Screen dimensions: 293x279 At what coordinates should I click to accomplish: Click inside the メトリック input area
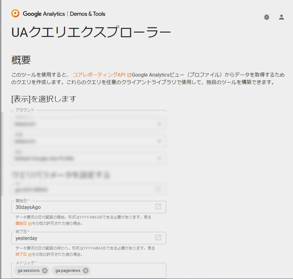(126, 271)
